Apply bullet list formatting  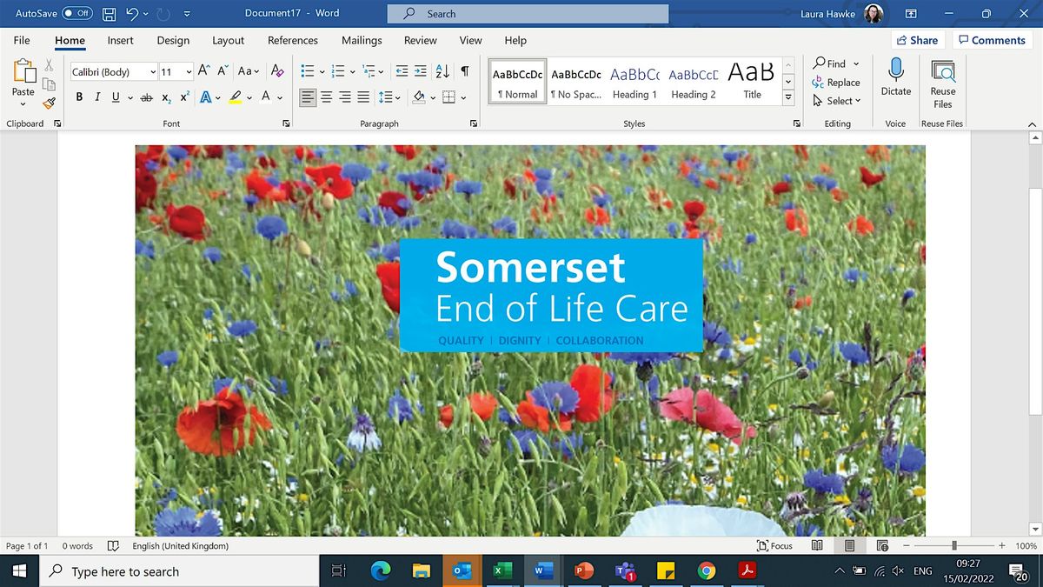pos(307,71)
